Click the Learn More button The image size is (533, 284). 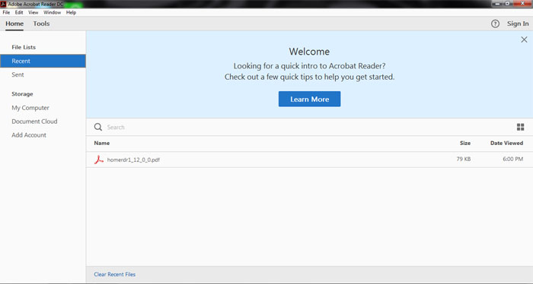click(309, 99)
